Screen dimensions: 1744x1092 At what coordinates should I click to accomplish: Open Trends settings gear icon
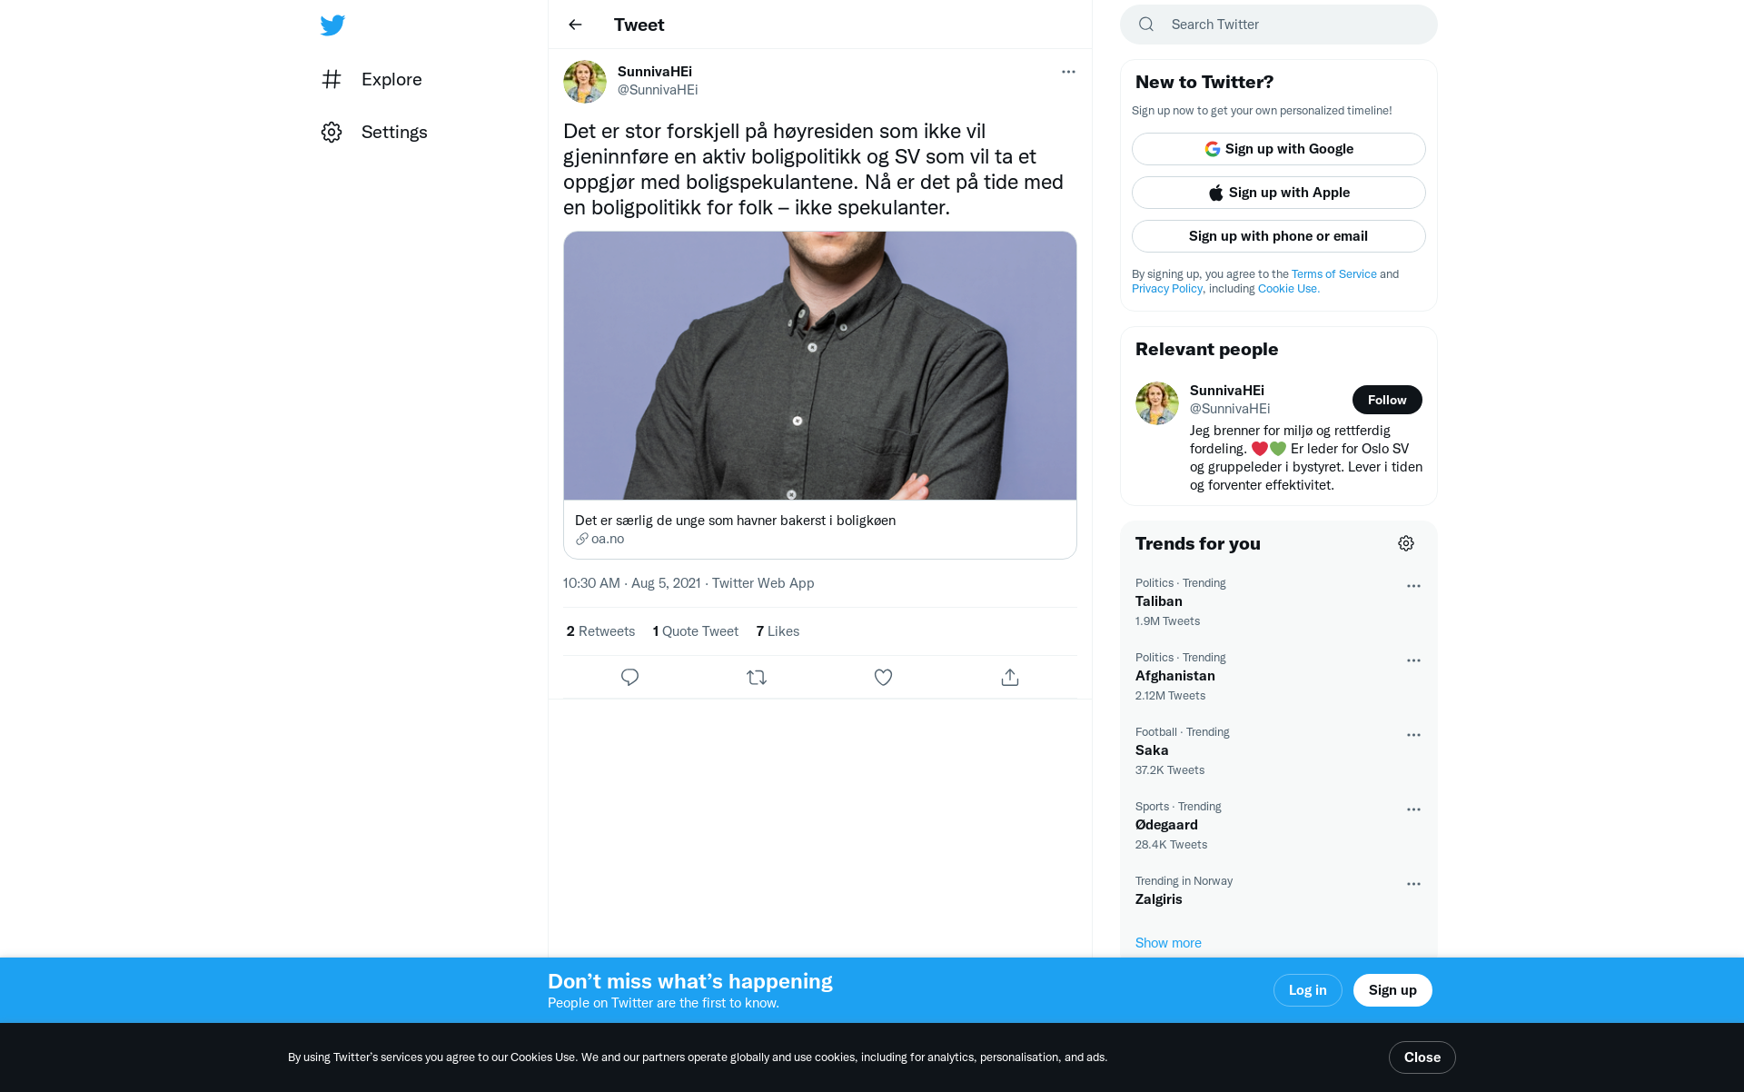(x=1405, y=543)
